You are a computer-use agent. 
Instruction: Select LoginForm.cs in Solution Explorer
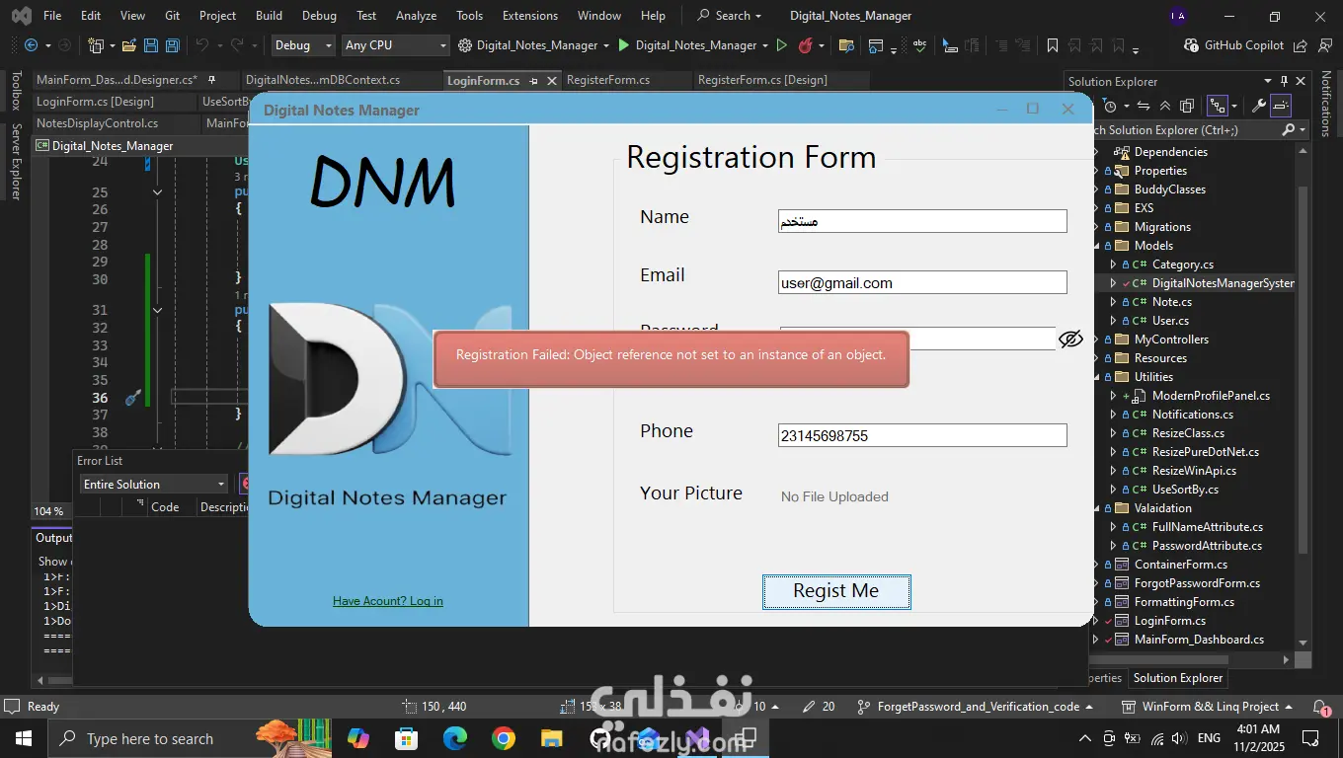click(x=1169, y=621)
